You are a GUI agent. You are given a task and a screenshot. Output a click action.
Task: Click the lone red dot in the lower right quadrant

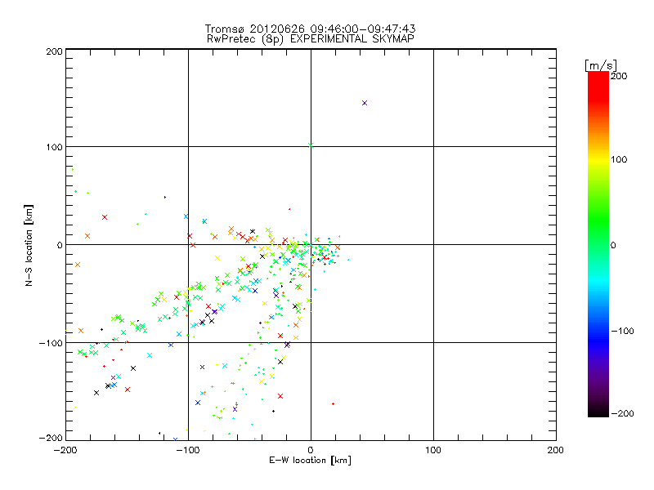(333, 403)
